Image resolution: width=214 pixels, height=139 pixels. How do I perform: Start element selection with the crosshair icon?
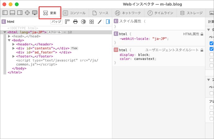coord(27,13)
